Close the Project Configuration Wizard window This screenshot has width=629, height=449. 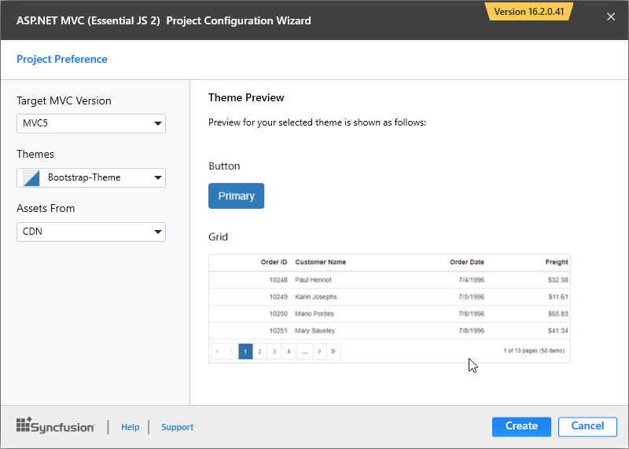[x=611, y=17]
